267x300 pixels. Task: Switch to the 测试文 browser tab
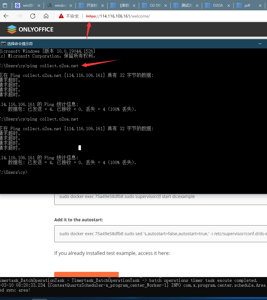(186, 5)
